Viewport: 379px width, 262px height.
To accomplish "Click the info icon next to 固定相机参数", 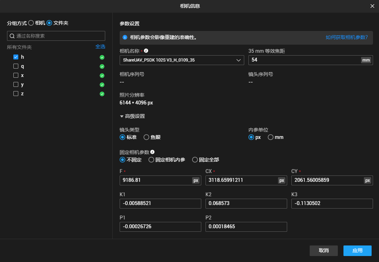I will (x=152, y=152).
